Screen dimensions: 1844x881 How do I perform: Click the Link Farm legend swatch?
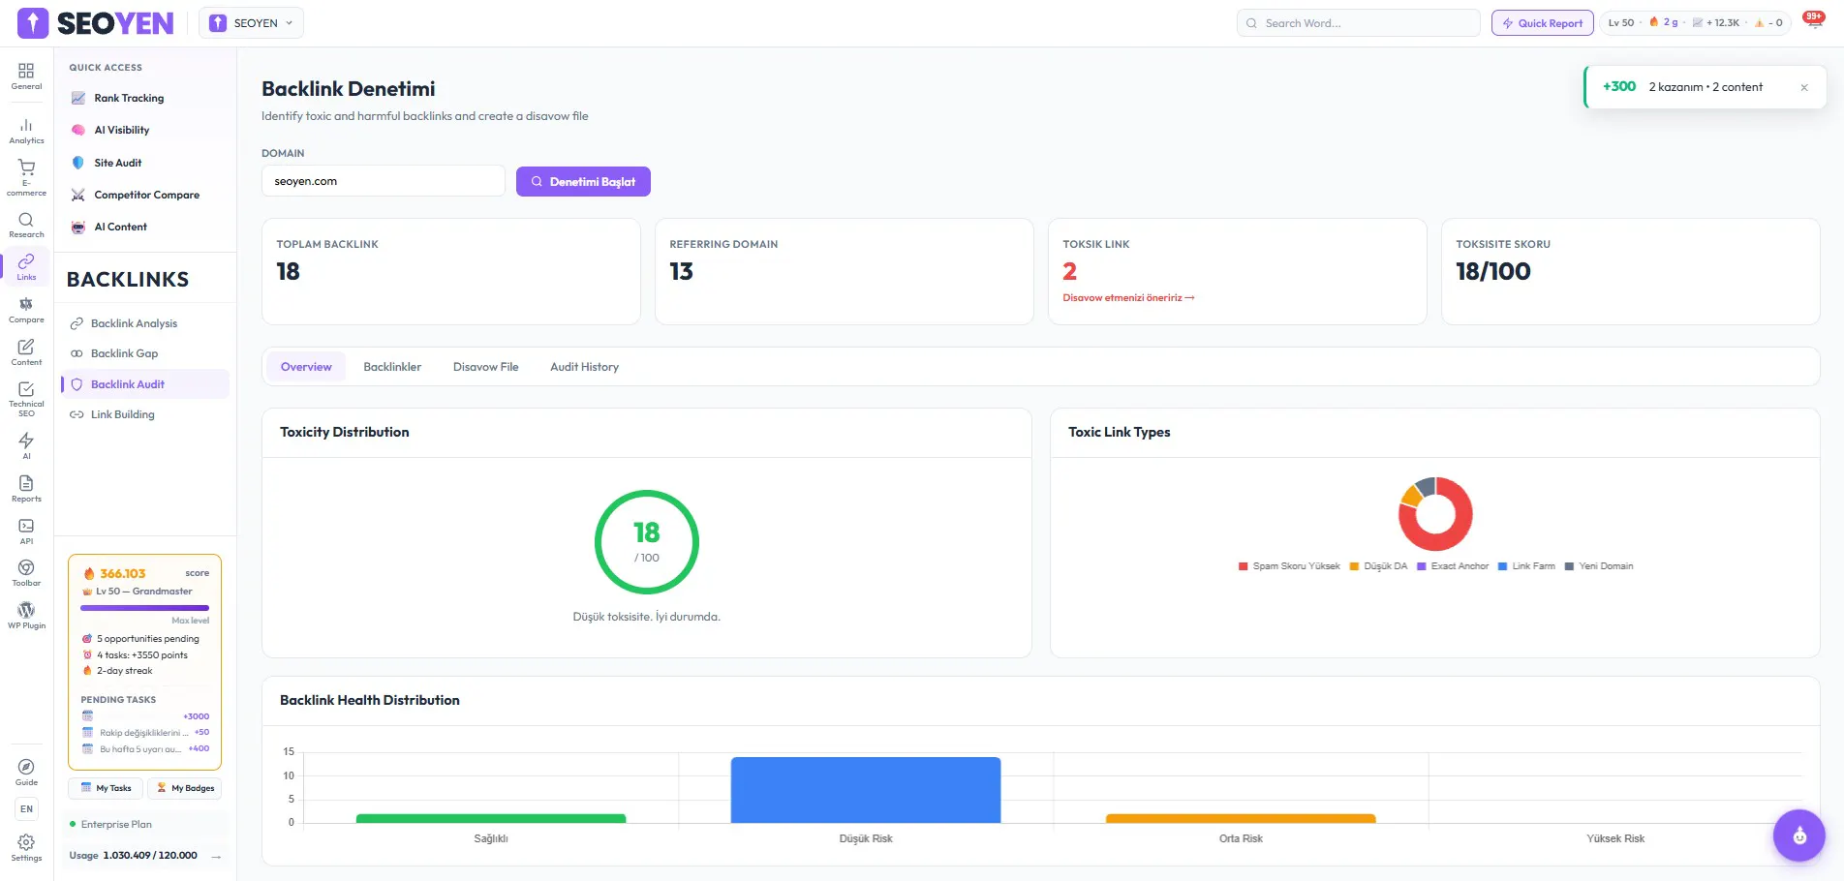click(x=1503, y=566)
